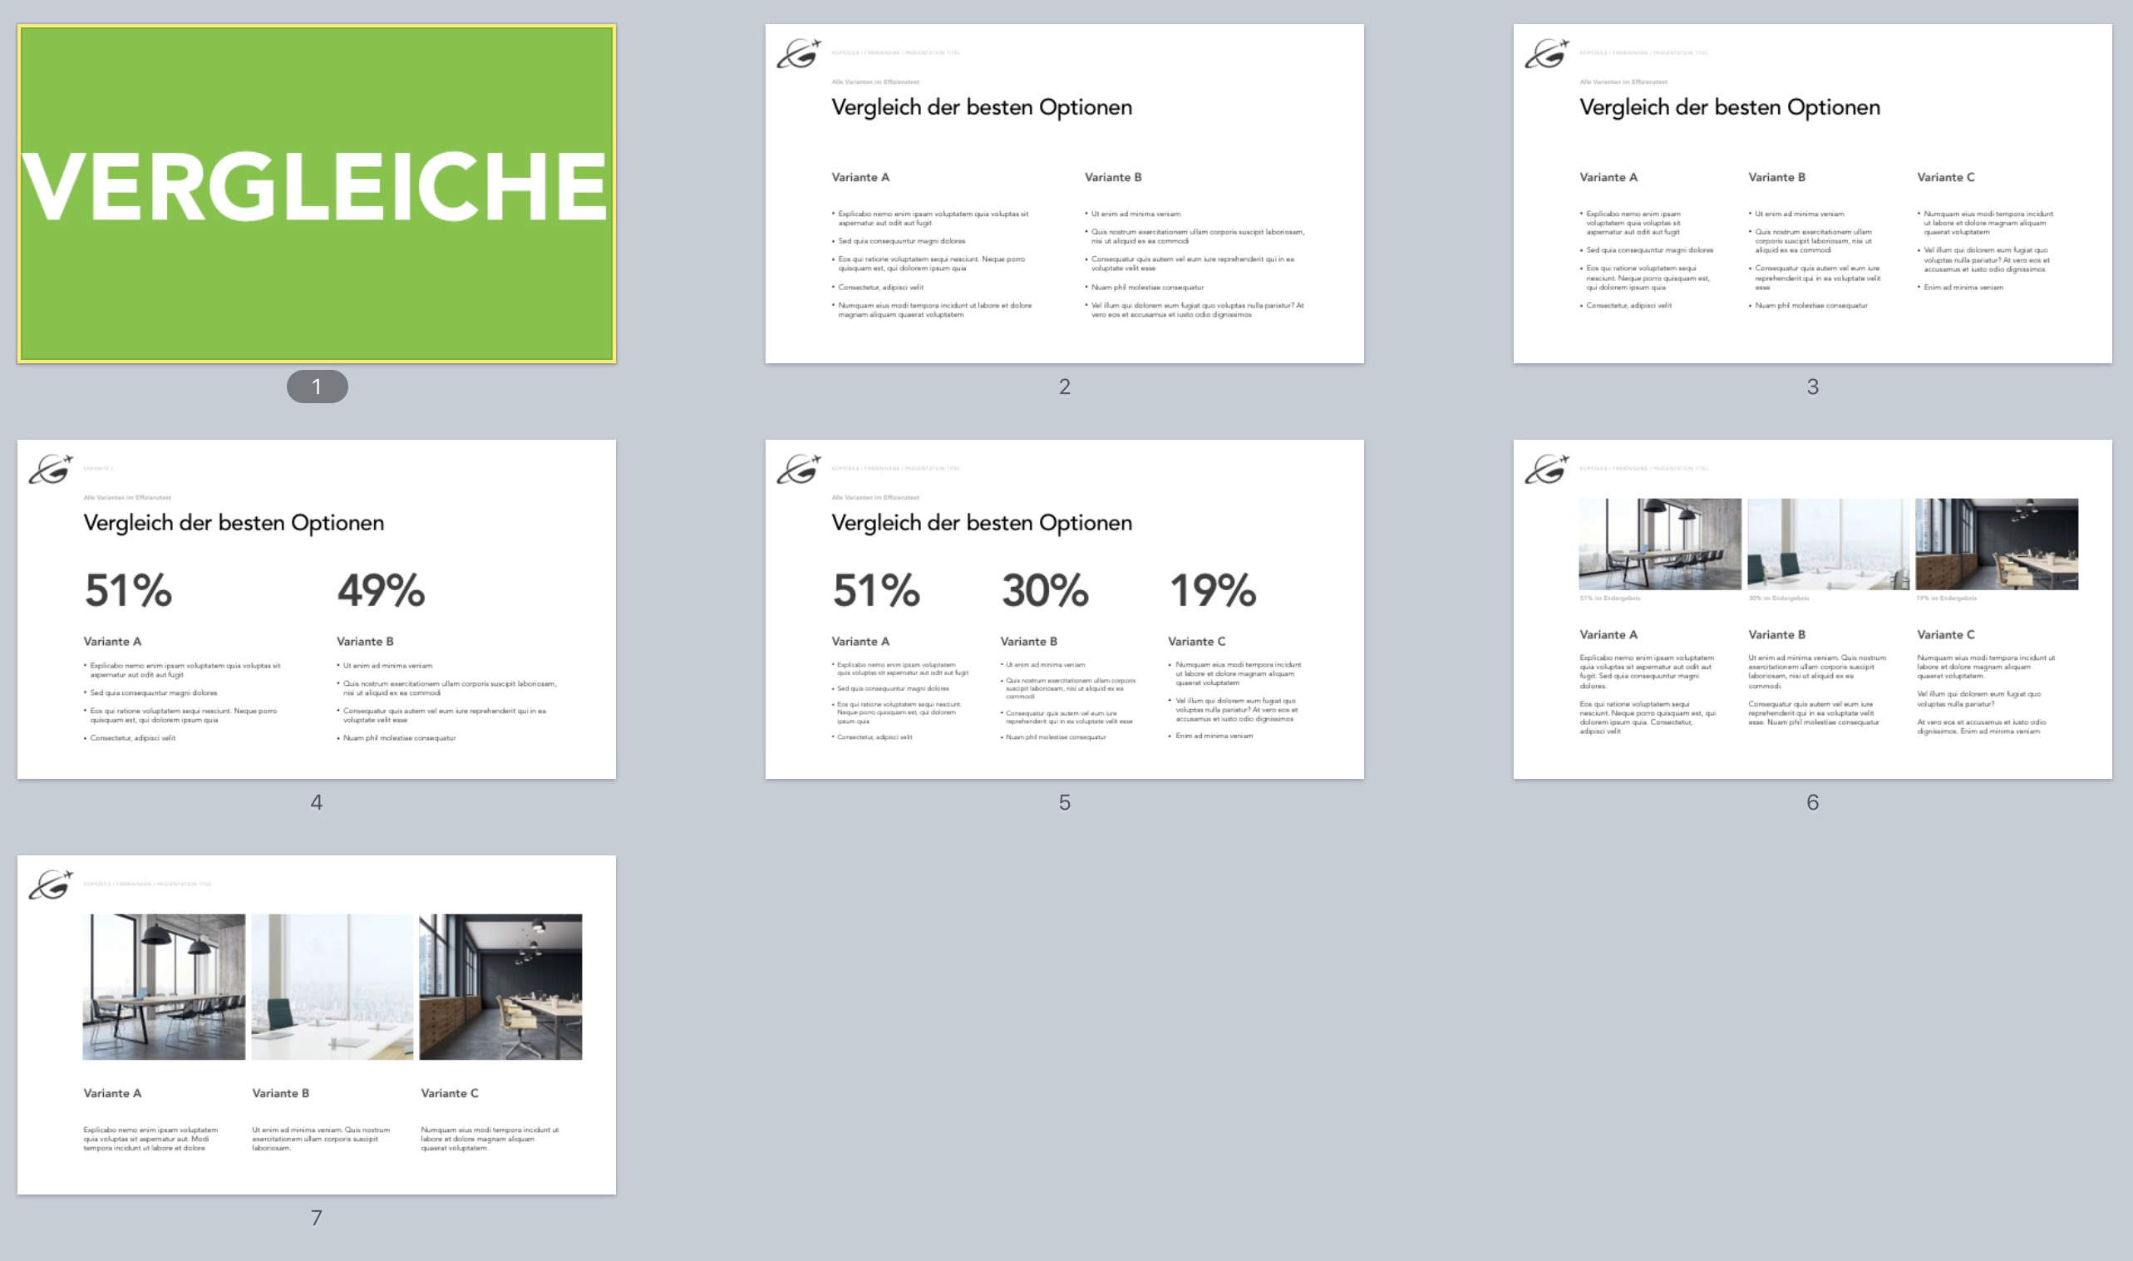Click the Variante C heading on slide 3
Screen dimensions: 2133x1261
pyautogui.click(x=1945, y=177)
